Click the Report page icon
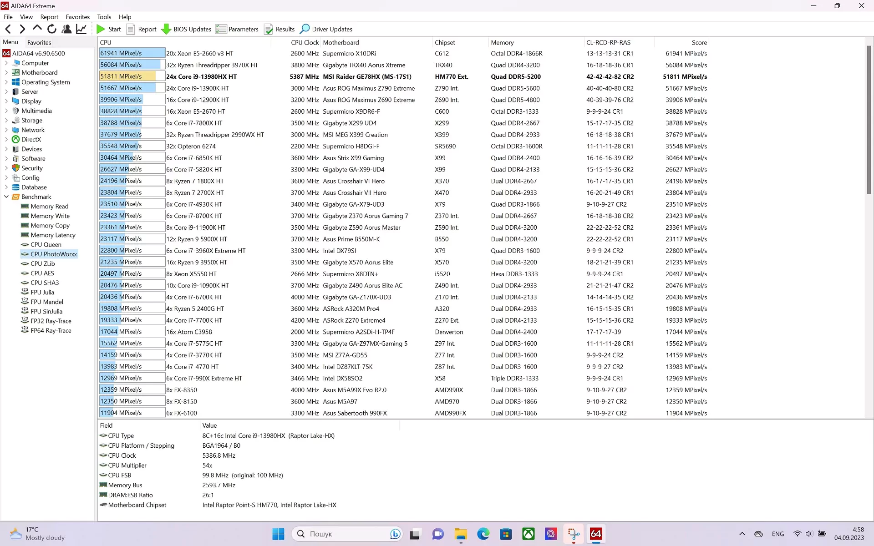 point(131,29)
